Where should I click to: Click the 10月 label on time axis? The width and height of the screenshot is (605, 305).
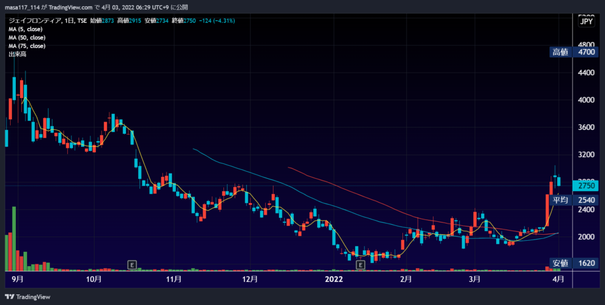(x=94, y=279)
